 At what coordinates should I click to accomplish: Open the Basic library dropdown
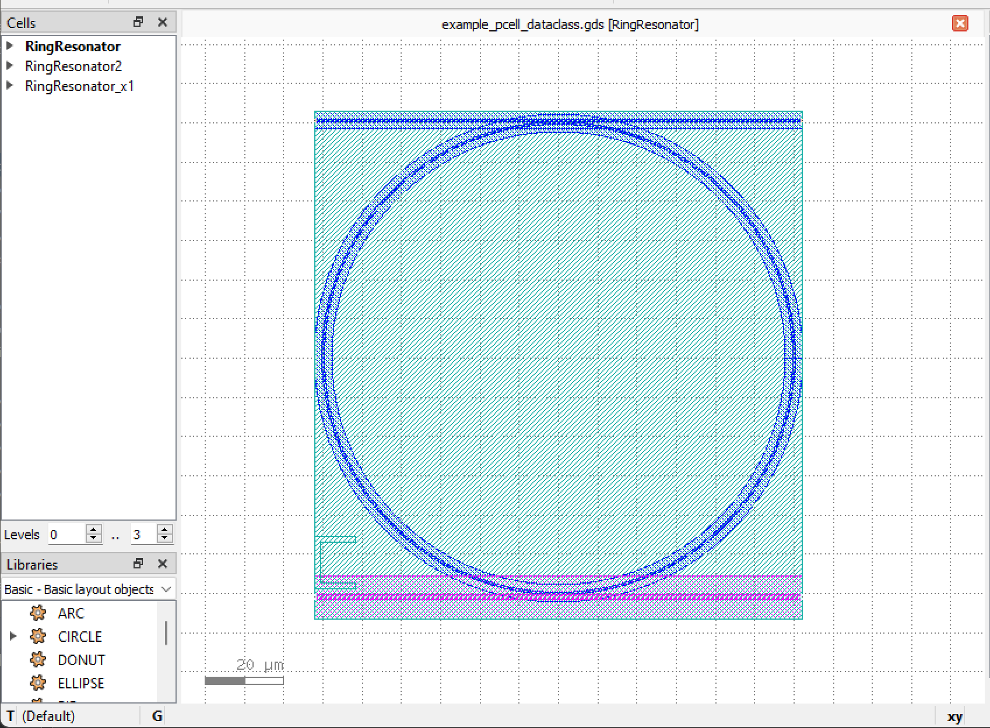pyautogui.click(x=89, y=589)
